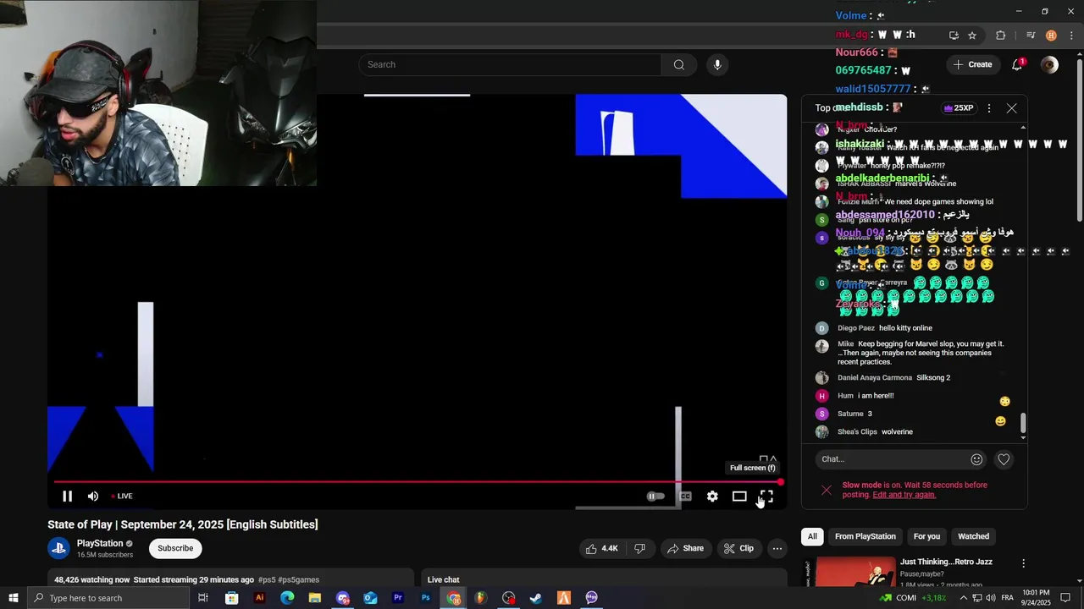Open the chat emoji picker
The width and height of the screenshot is (1084, 609).
coord(976,459)
